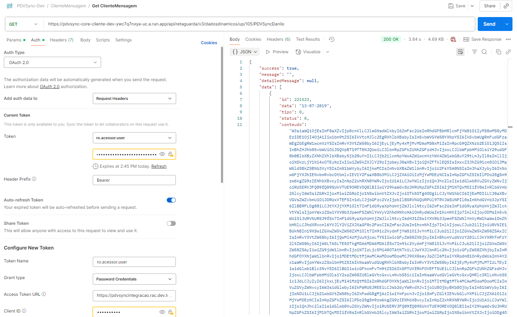The image size is (517, 317).
Task: Click the Header Prefix Bearer field
Action: pyautogui.click(x=134, y=180)
